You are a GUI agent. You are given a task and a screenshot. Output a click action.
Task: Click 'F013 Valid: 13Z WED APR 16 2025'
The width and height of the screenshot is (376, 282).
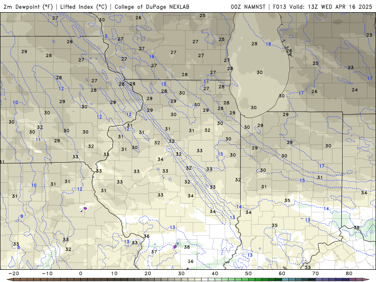[322, 7]
